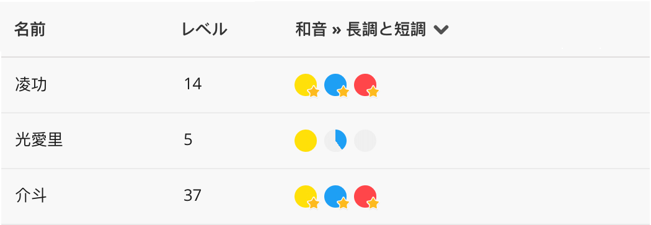
Task: Click 介斗's yellow starred progress circle
Action: [306, 196]
